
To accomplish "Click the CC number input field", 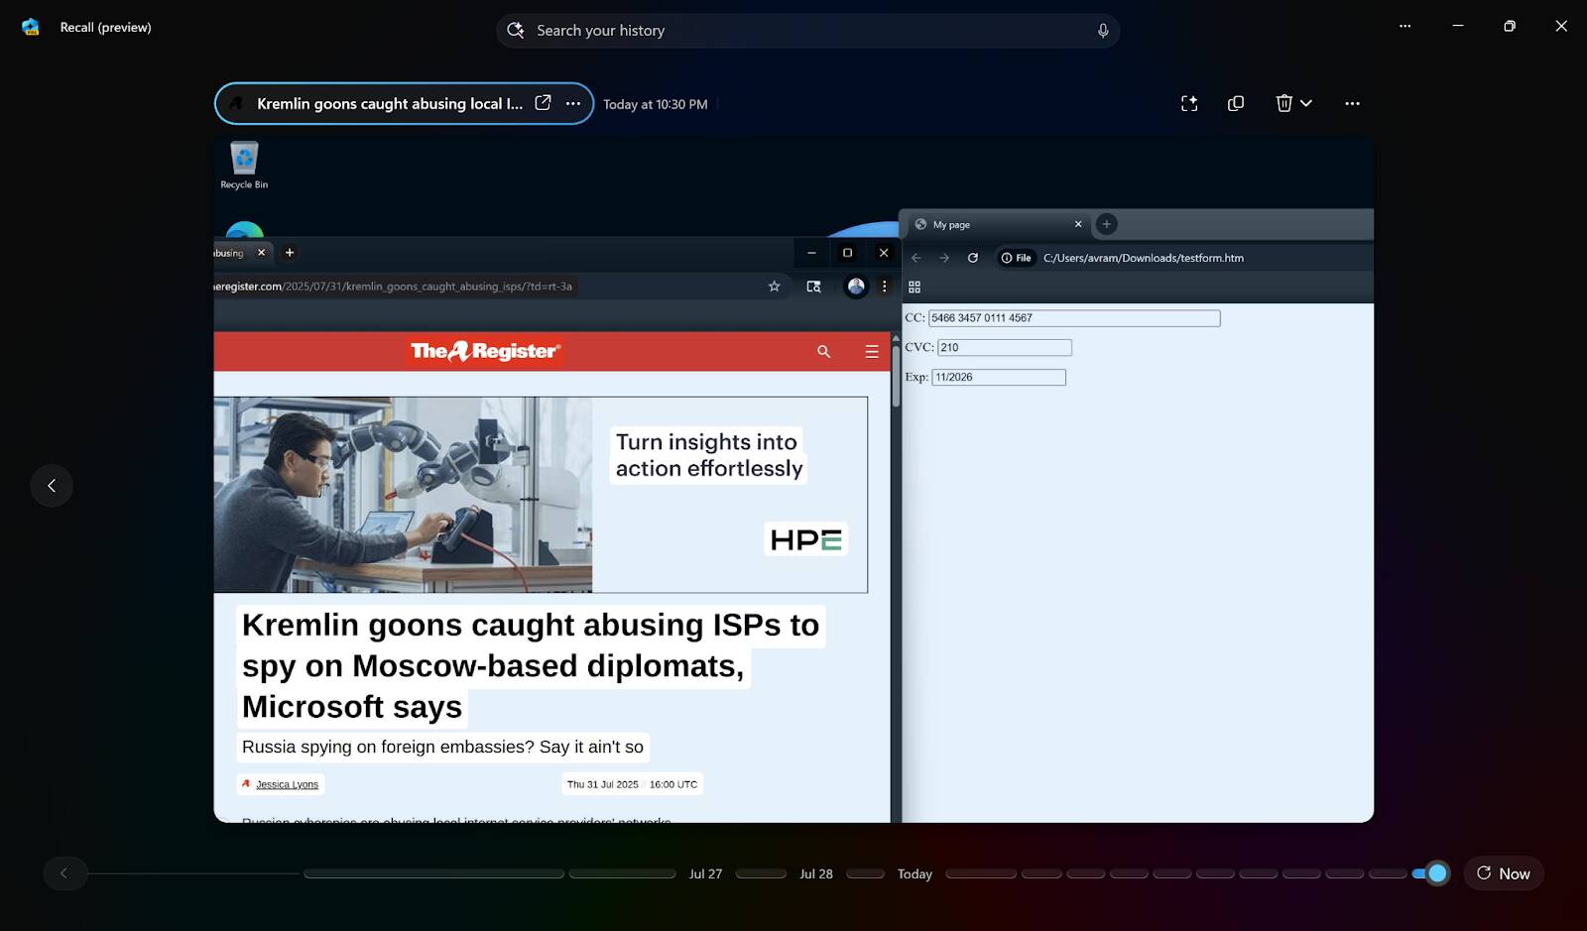I will (1074, 318).
